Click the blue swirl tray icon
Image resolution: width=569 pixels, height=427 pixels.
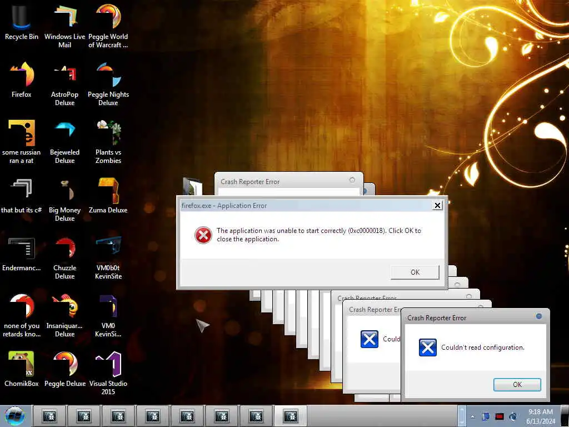[x=513, y=416]
